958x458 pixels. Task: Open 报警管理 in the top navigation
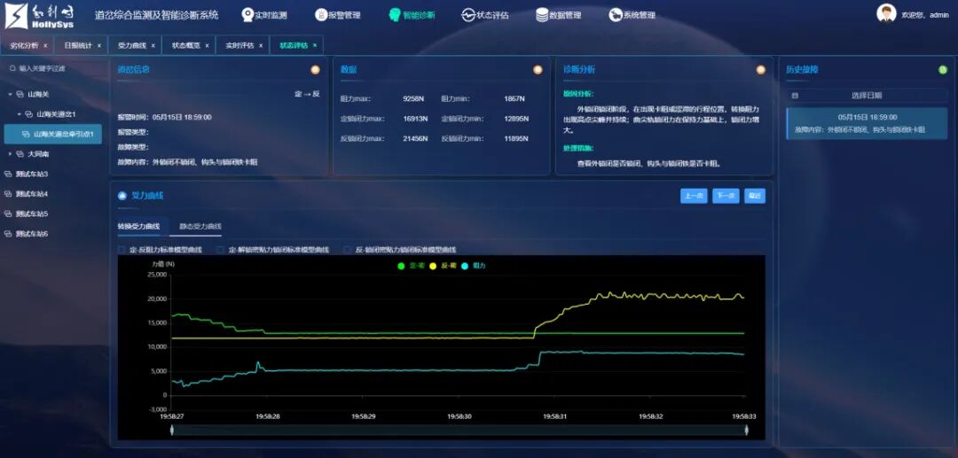tap(337, 15)
